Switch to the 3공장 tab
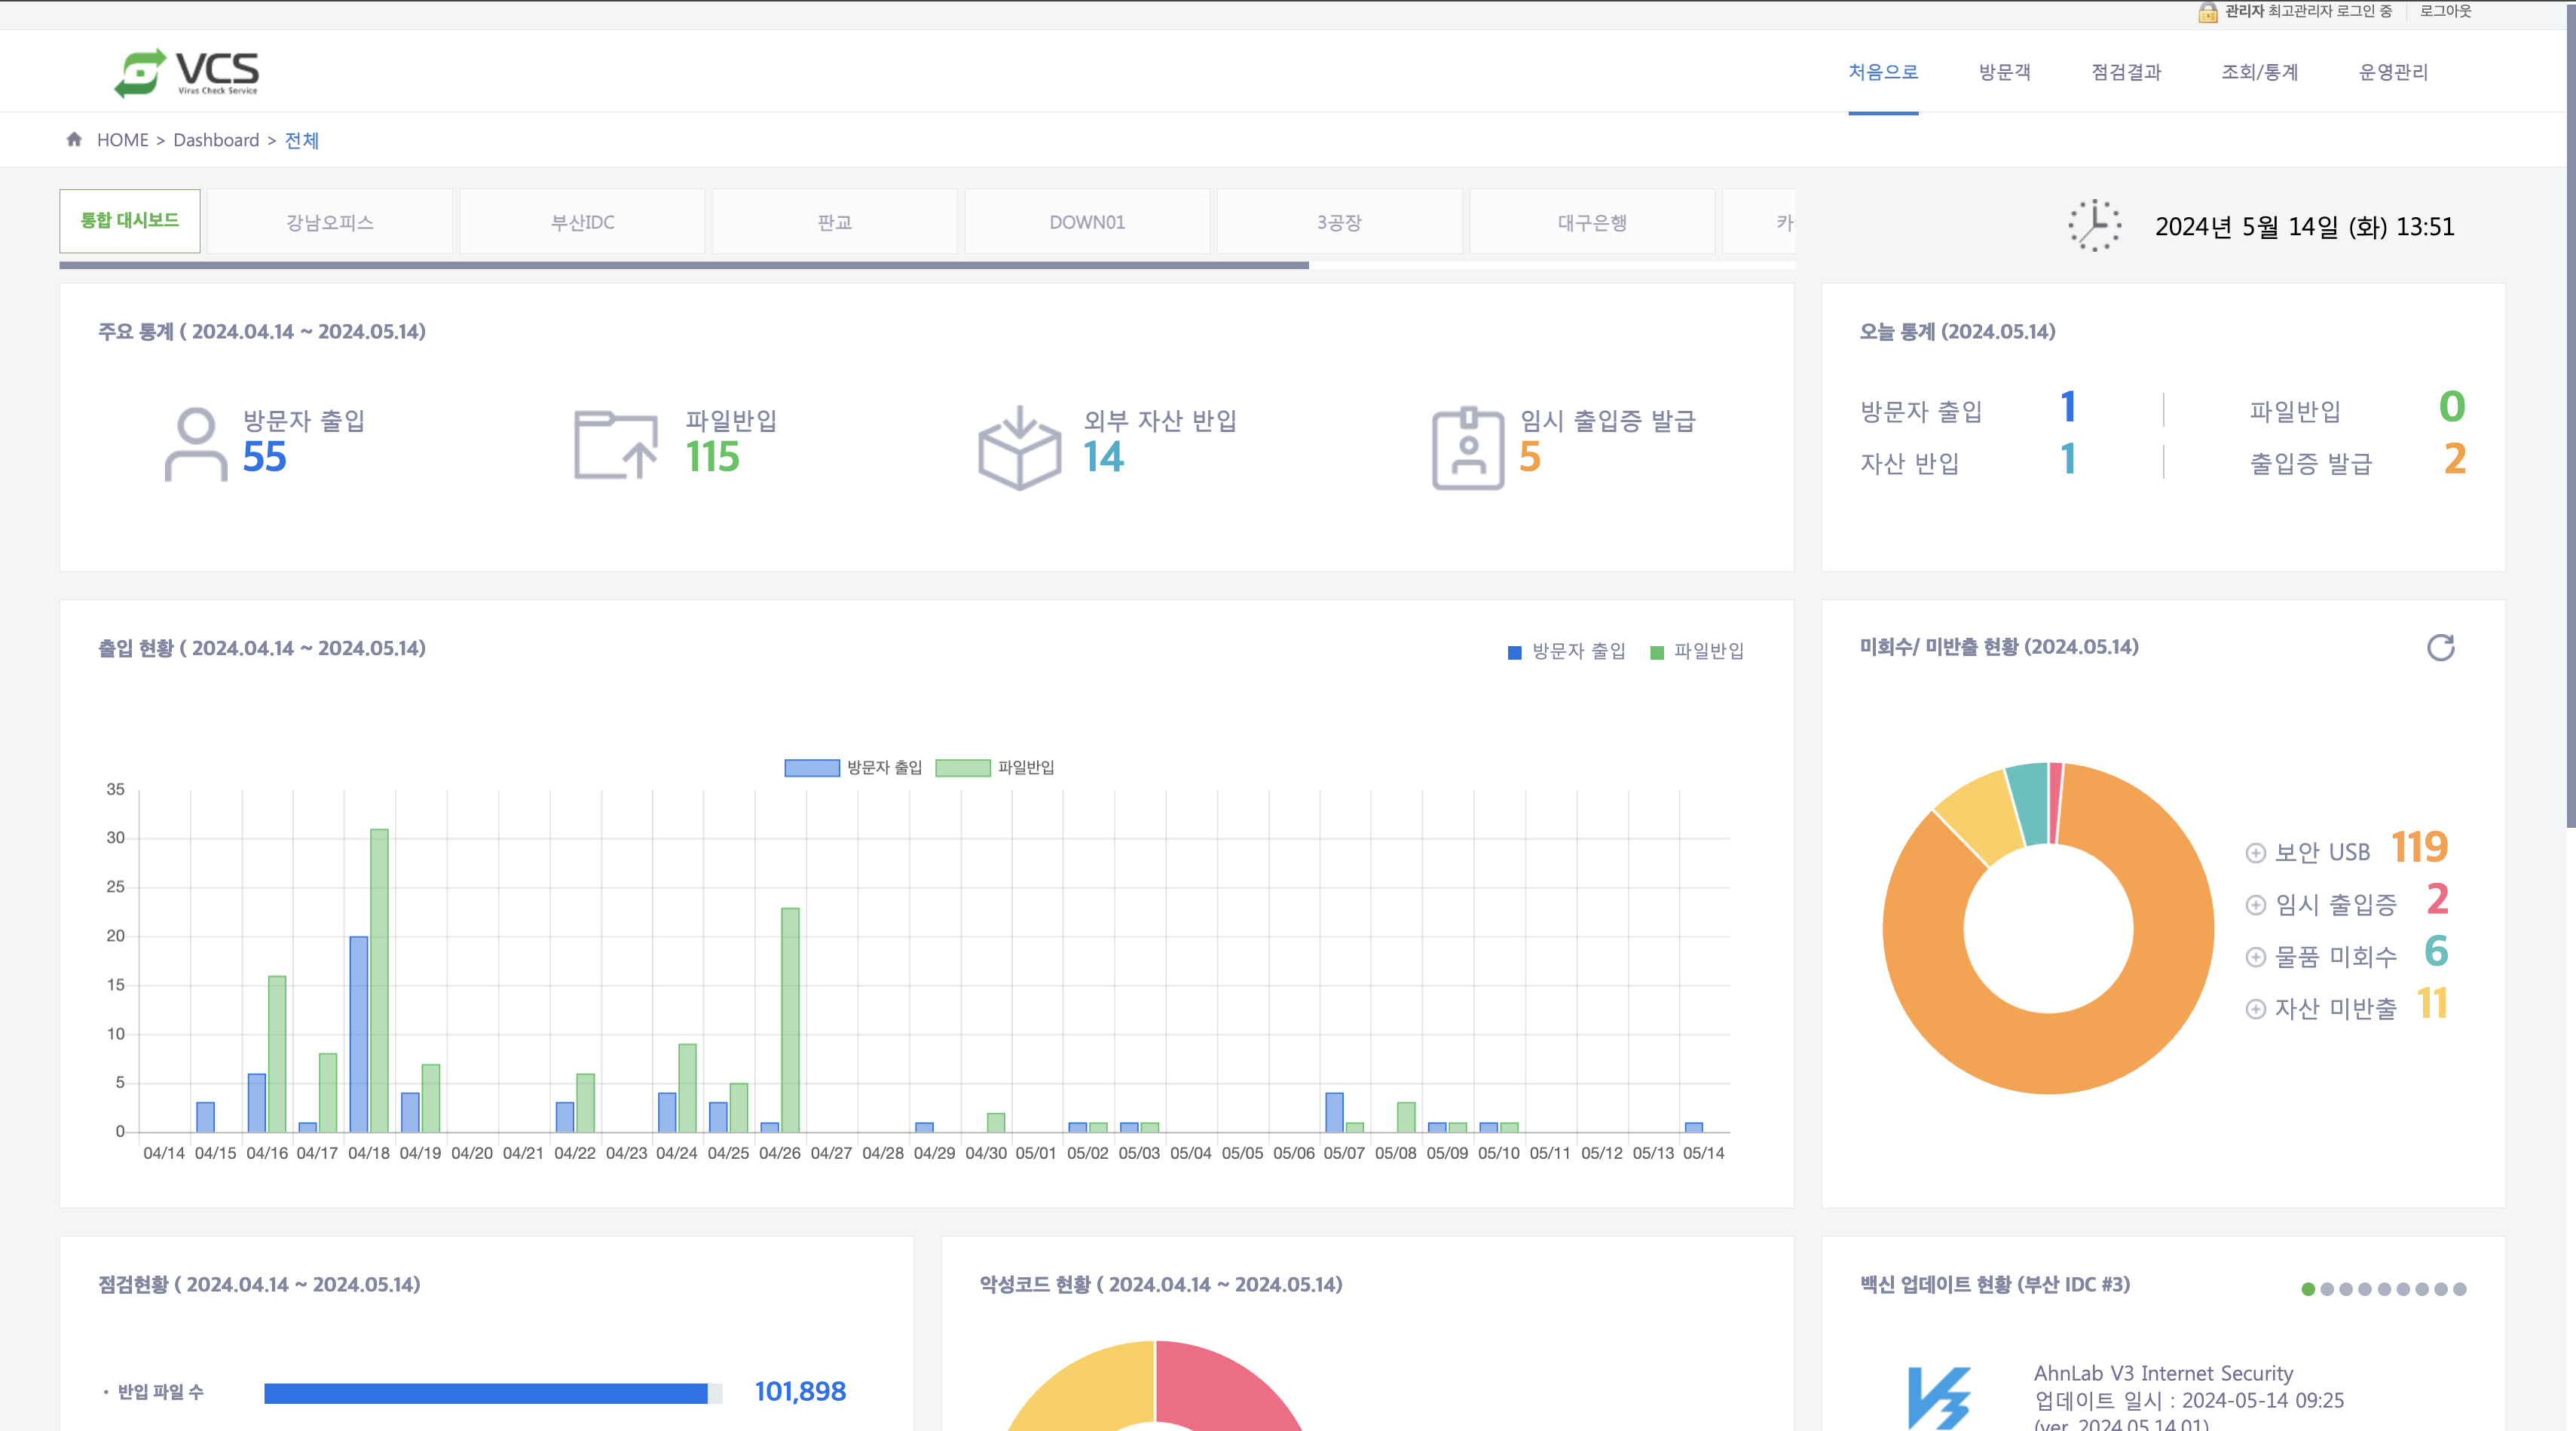This screenshot has height=1431, width=2576. (1339, 222)
